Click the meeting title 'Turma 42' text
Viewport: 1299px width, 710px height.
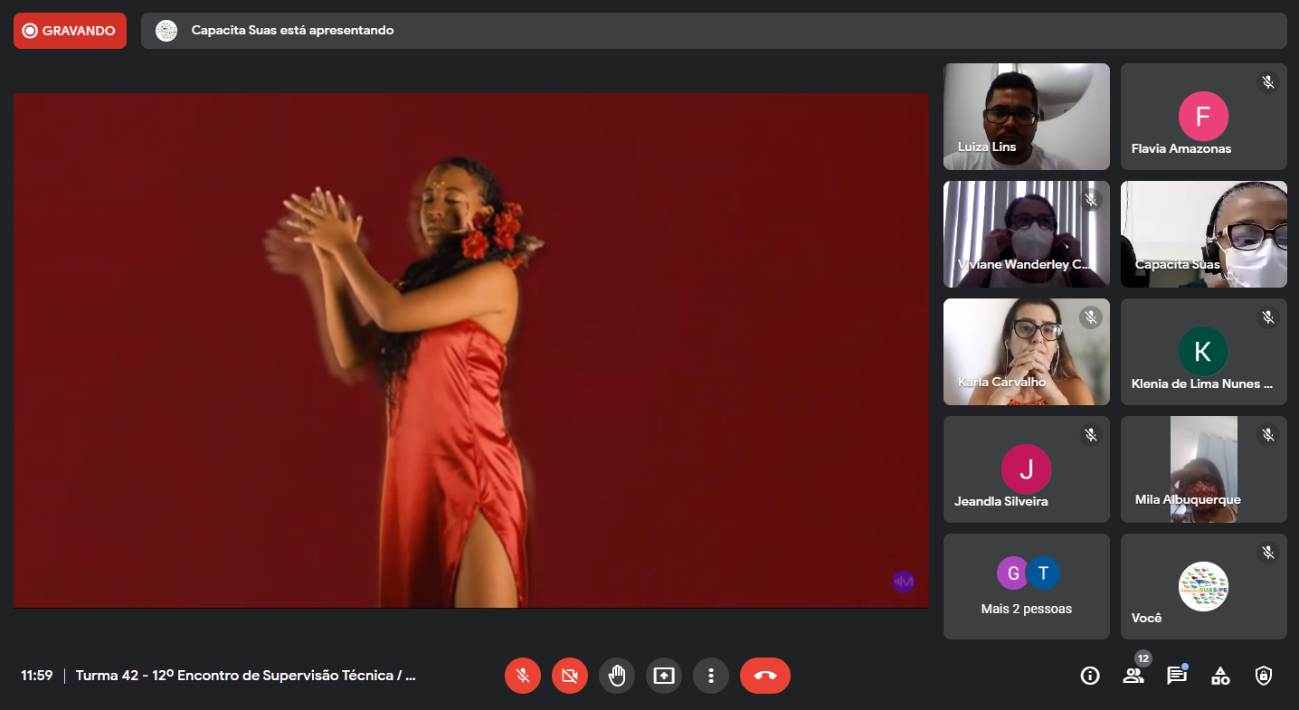(x=245, y=676)
